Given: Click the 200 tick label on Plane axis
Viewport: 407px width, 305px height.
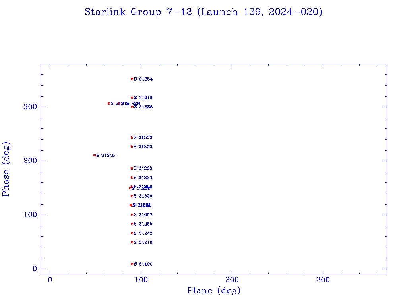Looking at the screenshot, I should coord(232,280).
